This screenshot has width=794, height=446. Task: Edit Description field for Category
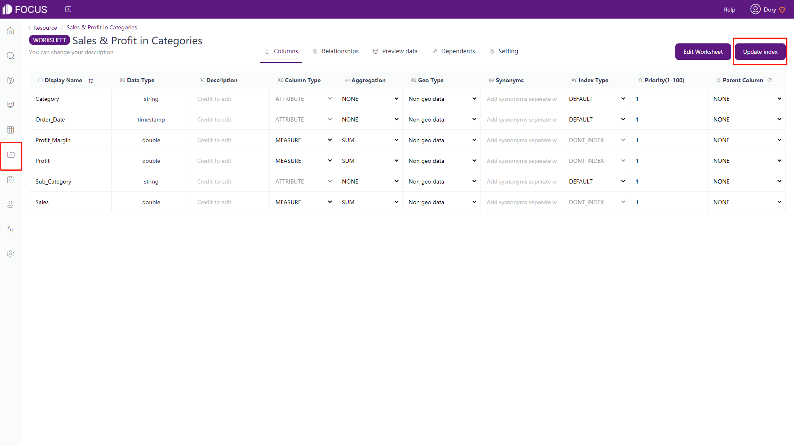(230, 99)
